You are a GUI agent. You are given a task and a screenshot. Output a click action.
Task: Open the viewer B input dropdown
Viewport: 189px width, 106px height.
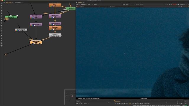[x=140, y=4]
